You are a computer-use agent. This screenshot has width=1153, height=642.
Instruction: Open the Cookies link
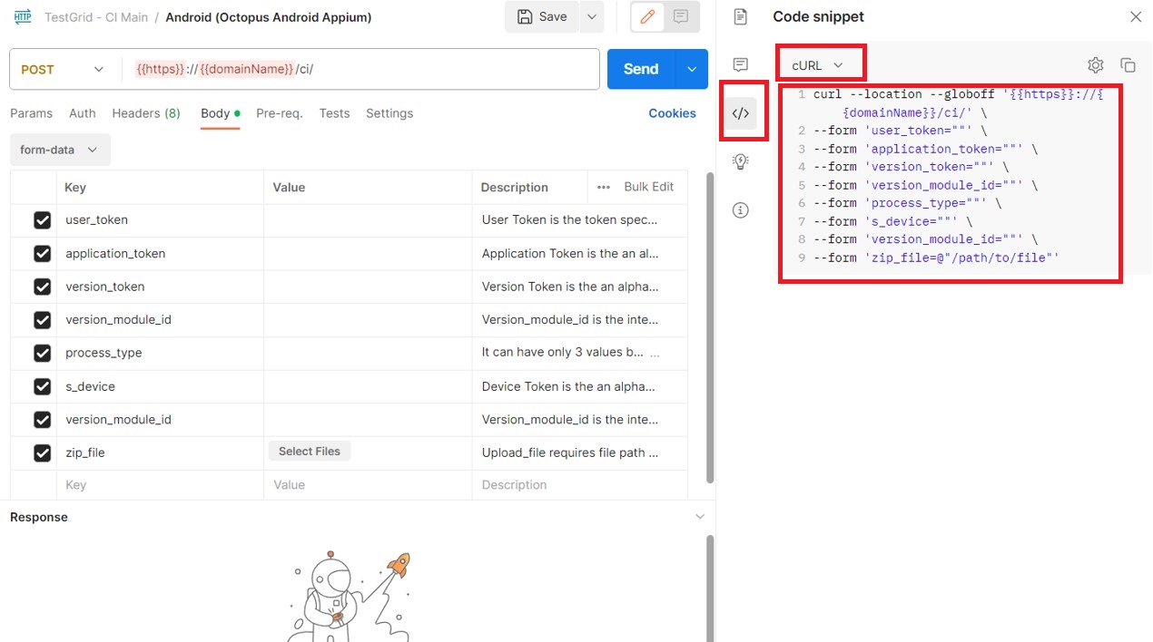click(672, 113)
